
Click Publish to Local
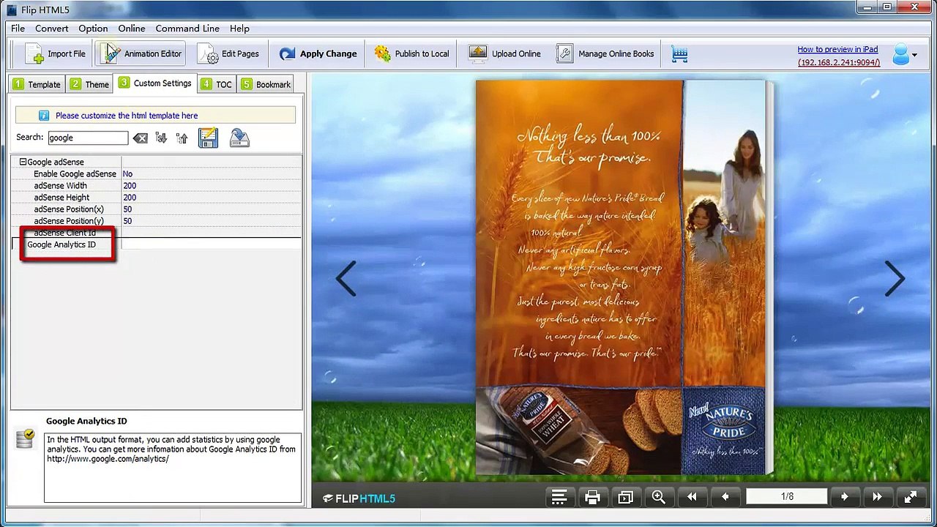click(411, 53)
